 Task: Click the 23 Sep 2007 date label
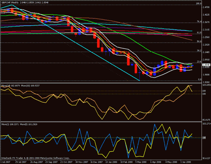pos(51,162)
